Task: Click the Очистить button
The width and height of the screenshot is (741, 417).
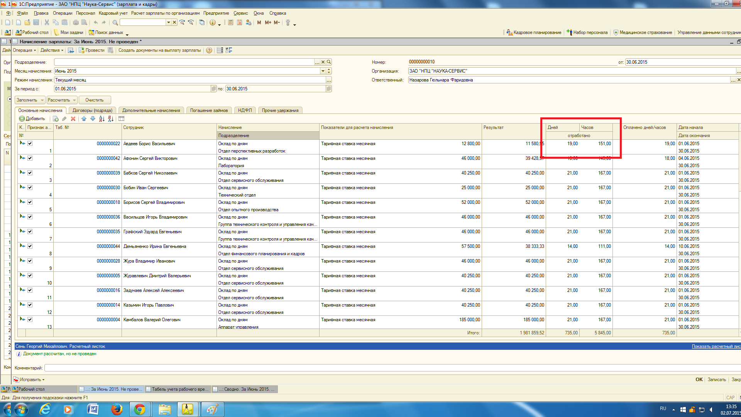Action: click(x=95, y=100)
